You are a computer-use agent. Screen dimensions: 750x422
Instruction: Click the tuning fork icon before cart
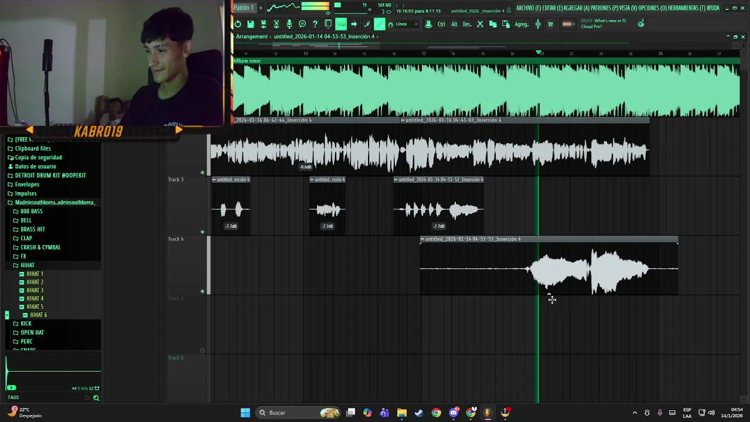pos(538,24)
